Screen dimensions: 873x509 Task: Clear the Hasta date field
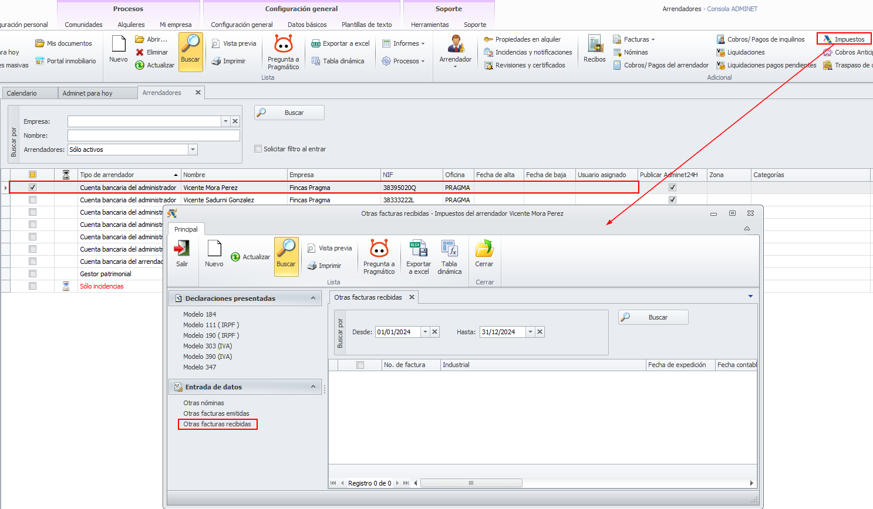click(540, 332)
